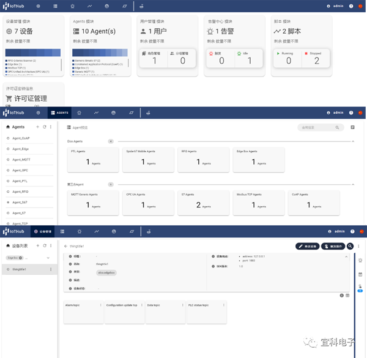Open more options for thingtitle1 list item
367x358 pixels.
pos(51,269)
